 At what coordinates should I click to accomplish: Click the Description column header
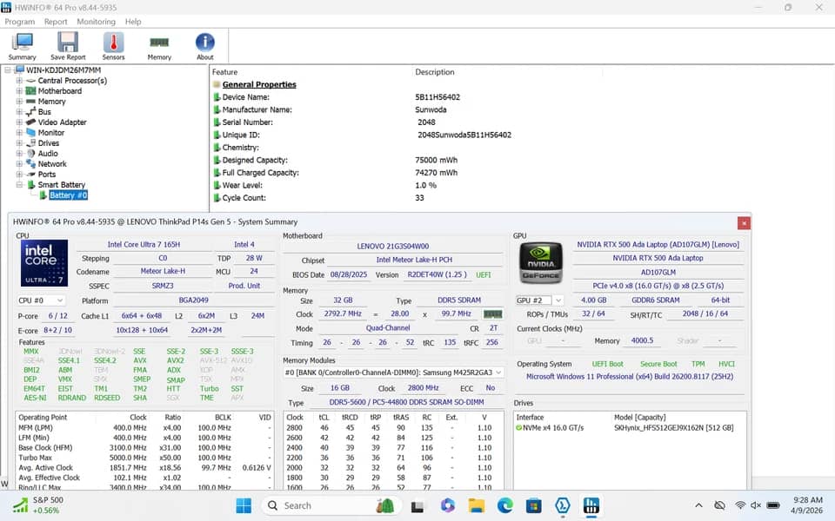click(x=435, y=72)
